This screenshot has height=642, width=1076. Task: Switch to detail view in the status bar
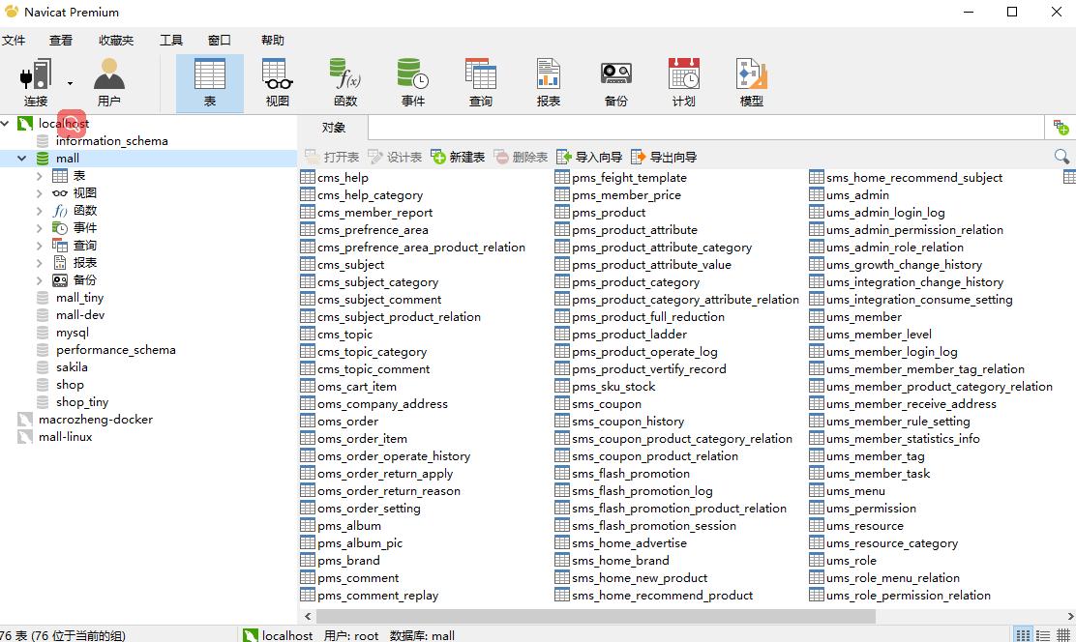coord(1046,635)
